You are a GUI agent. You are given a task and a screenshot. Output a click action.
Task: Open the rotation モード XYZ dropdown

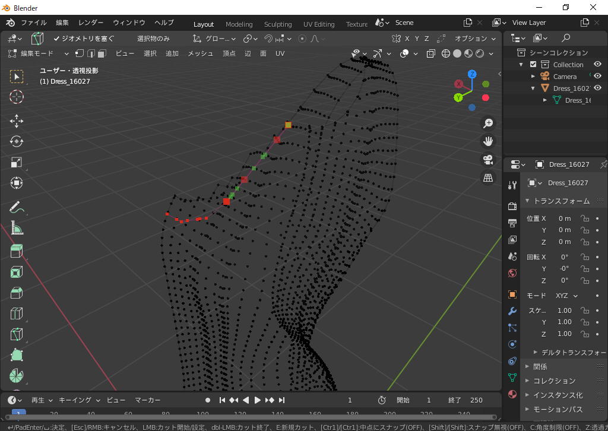point(566,296)
